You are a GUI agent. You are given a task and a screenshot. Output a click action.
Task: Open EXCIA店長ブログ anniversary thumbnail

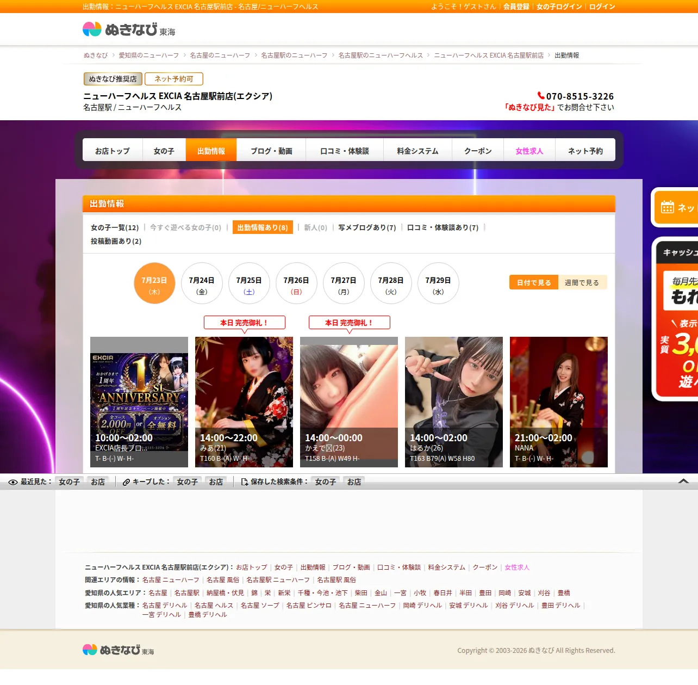[x=139, y=402]
